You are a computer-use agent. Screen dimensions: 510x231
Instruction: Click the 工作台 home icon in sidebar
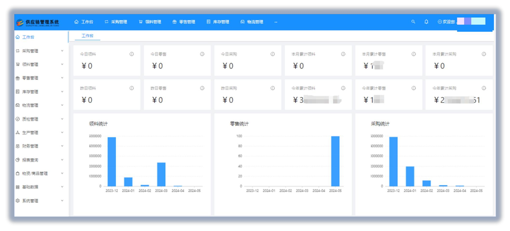pos(18,37)
